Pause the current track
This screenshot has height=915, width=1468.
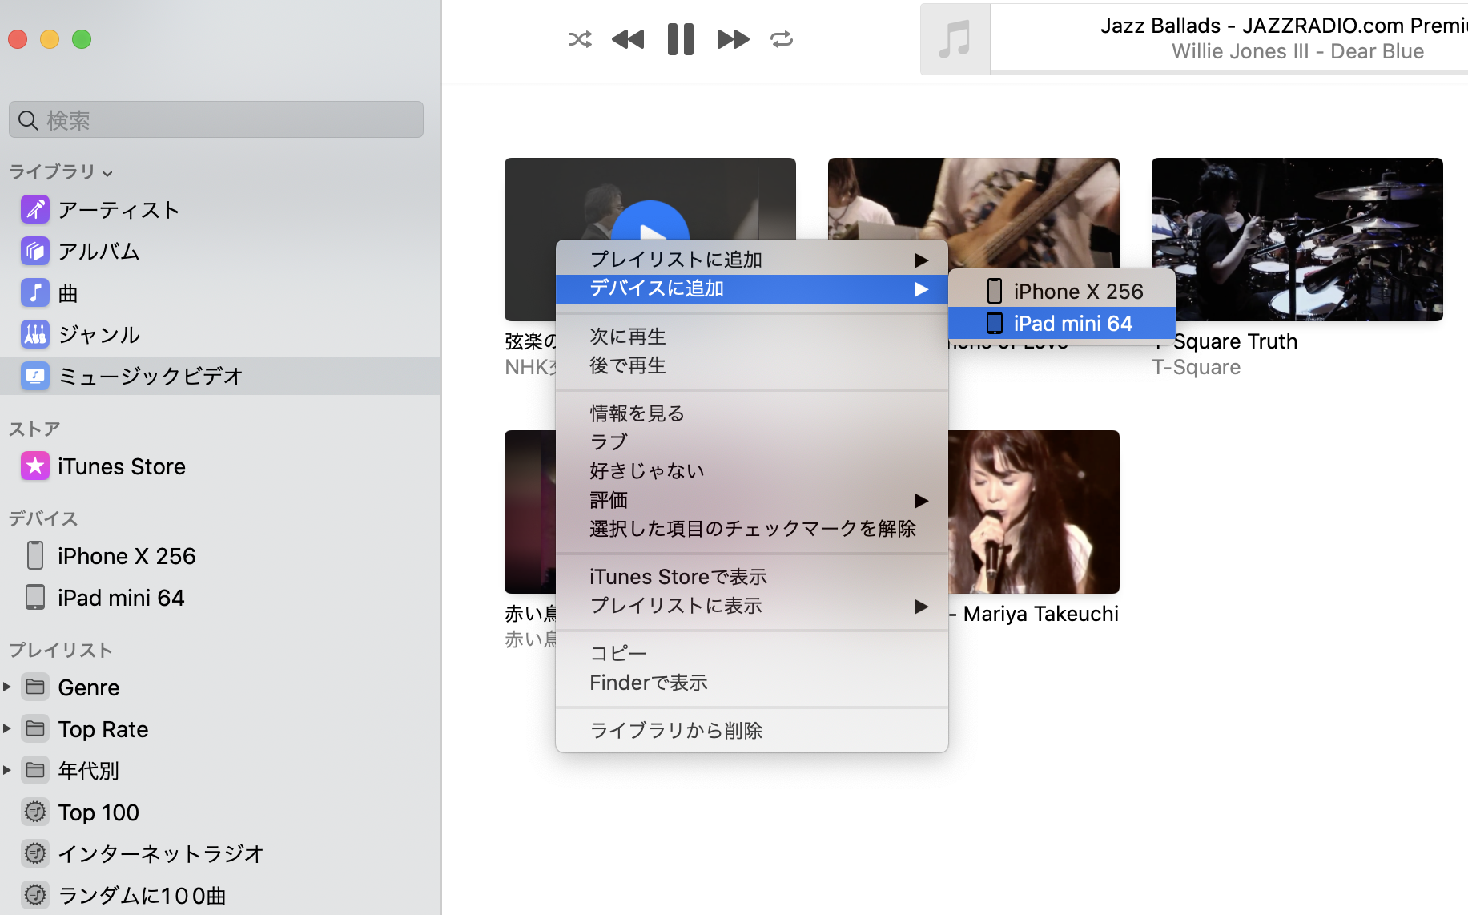pyautogui.click(x=681, y=39)
